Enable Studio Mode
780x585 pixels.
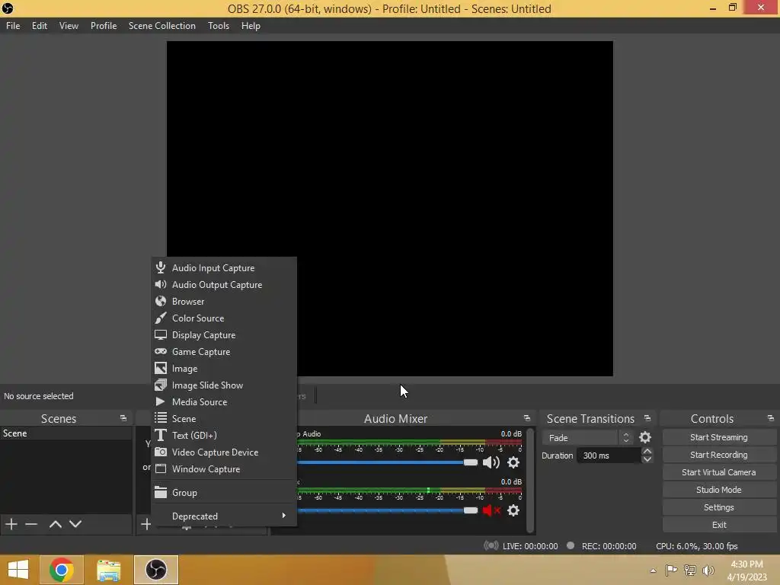(x=719, y=490)
